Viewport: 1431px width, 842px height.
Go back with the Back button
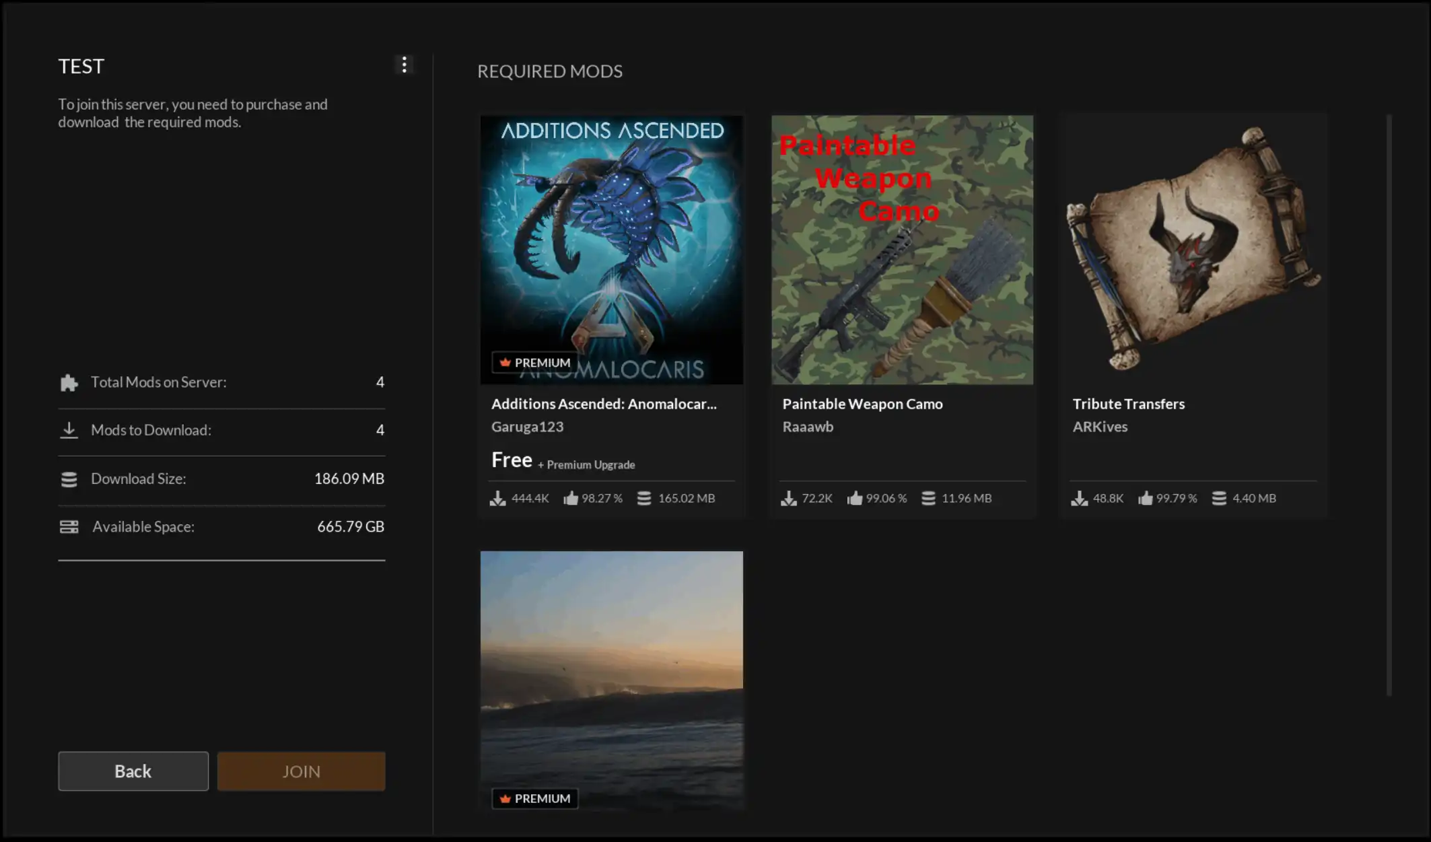tap(133, 771)
